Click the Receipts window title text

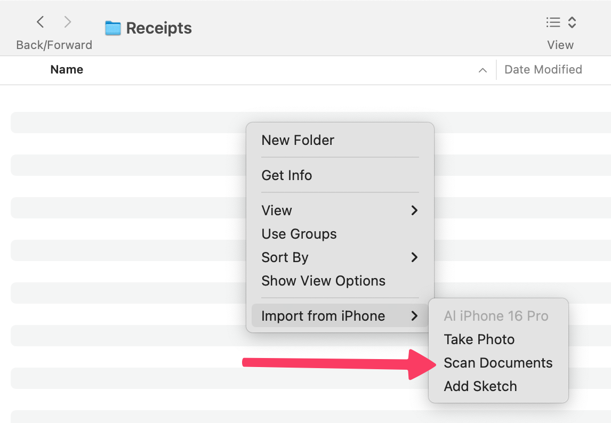(159, 28)
